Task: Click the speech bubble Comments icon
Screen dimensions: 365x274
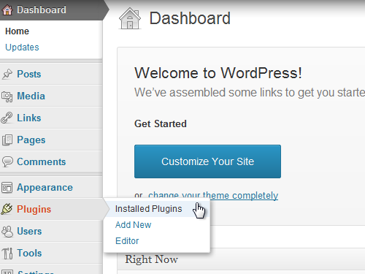Action: (x=7, y=161)
